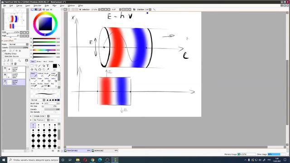Adjust the layer Opacity slider
This screenshot has height=163, width=290.
19,48
